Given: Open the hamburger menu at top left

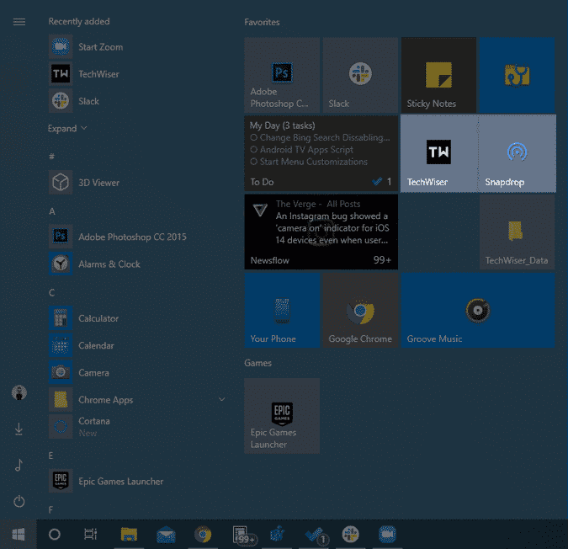Looking at the screenshot, I should (x=19, y=22).
